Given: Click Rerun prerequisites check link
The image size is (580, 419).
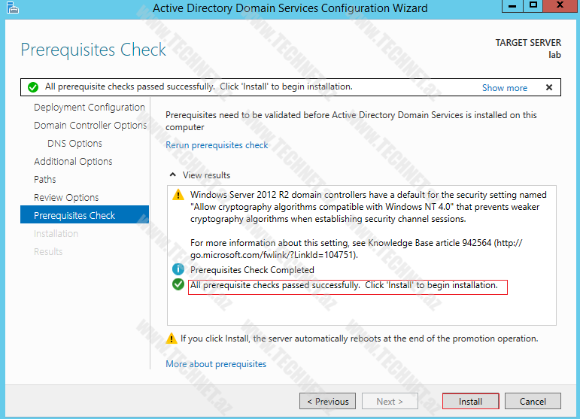Looking at the screenshot, I should pyautogui.click(x=217, y=145).
